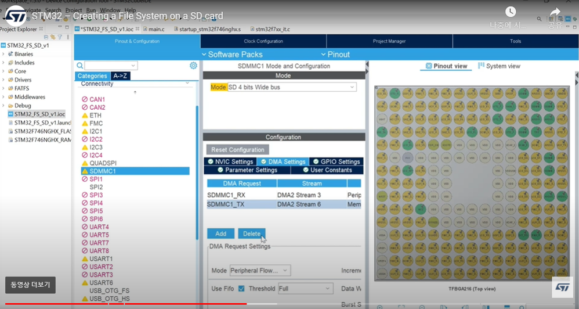Expand the Pinout menu
This screenshot has width=579, height=309.
[335, 55]
